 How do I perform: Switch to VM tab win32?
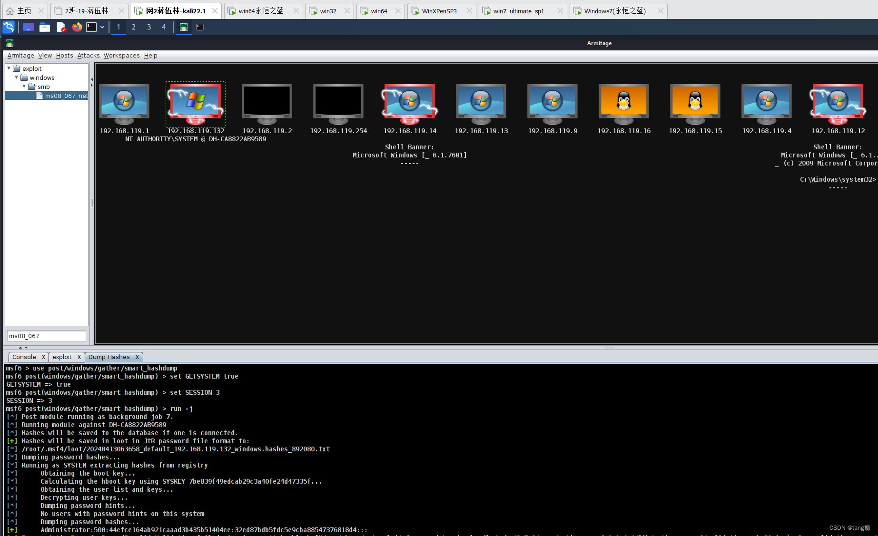[x=328, y=10]
